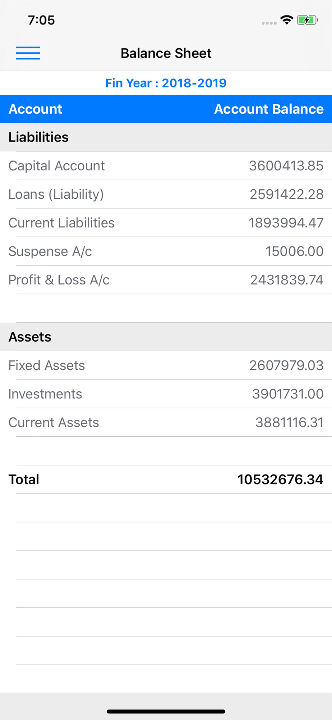Select Fin Year : 2018-2019 label

tap(166, 83)
